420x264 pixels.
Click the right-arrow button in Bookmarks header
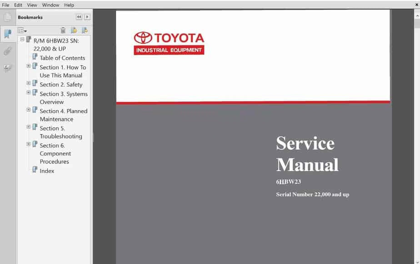coord(87,17)
